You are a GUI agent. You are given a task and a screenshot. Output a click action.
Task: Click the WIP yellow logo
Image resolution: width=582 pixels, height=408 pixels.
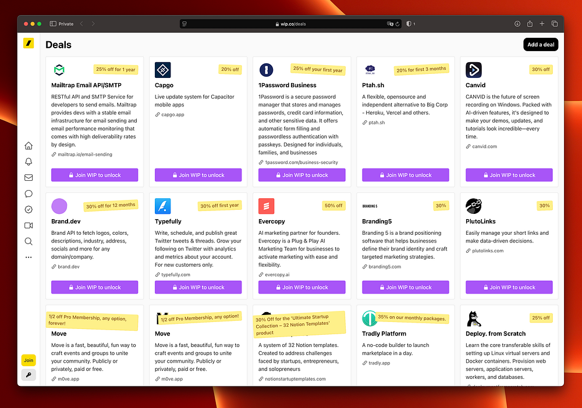point(29,43)
